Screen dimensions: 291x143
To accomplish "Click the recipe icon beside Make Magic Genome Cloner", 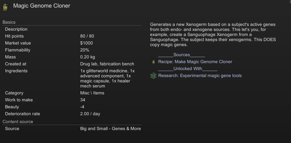I will tap(154, 62).
